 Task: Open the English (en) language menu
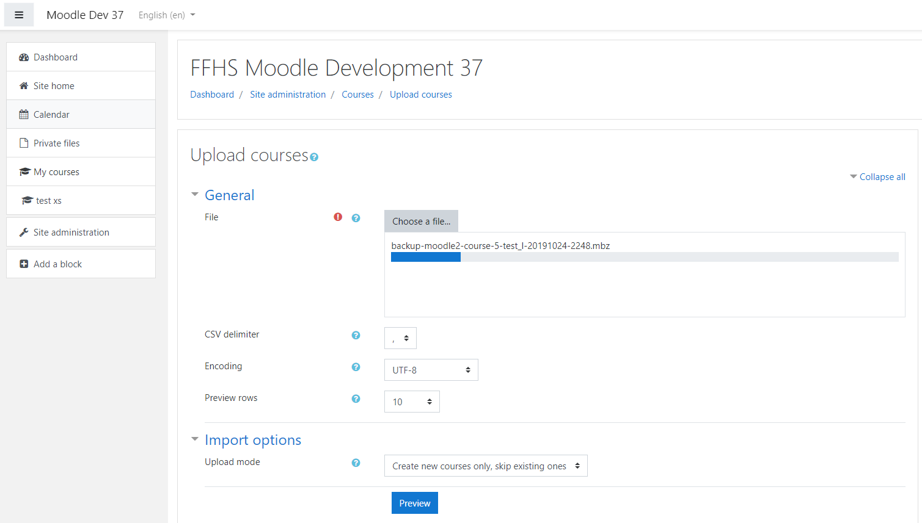click(167, 15)
